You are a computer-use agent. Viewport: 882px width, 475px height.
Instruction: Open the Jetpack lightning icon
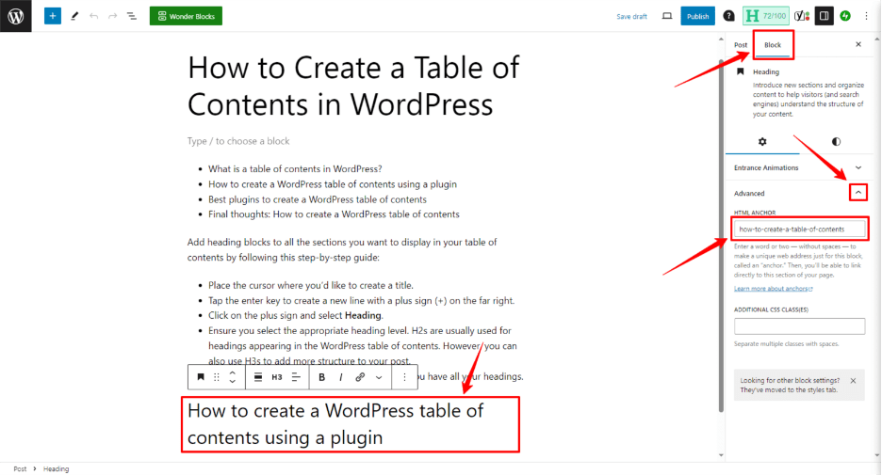pyautogui.click(x=845, y=16)
